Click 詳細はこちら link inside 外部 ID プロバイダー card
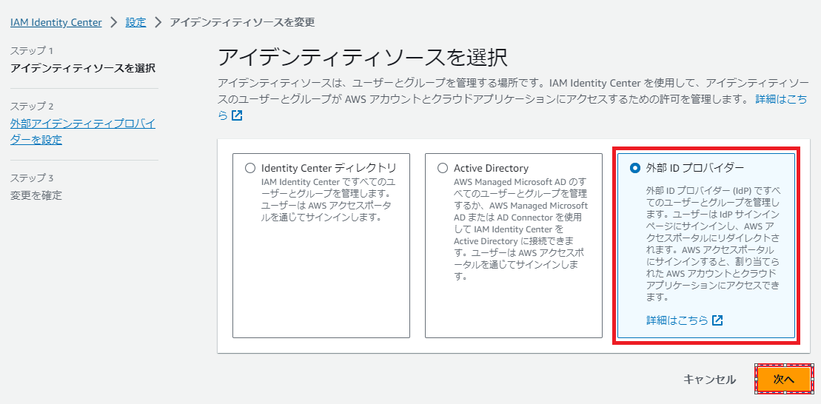This screenshot has height=404, width=821. (x=677, y=320)
